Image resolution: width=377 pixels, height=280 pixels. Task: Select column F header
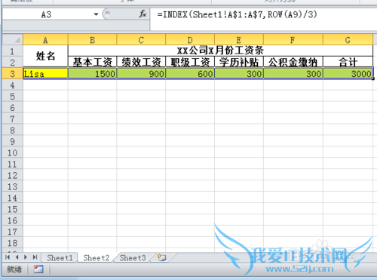(x=293, y=40)
